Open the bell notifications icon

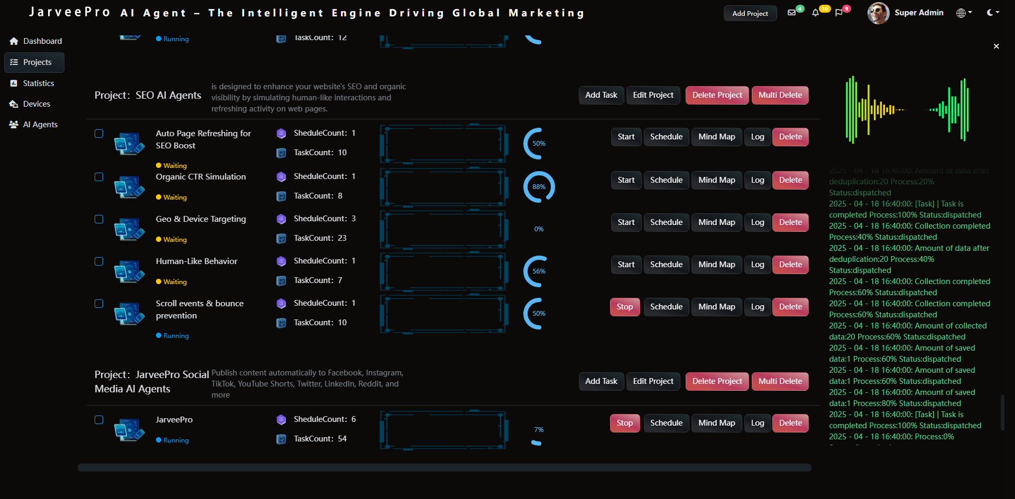pos(815,13)
